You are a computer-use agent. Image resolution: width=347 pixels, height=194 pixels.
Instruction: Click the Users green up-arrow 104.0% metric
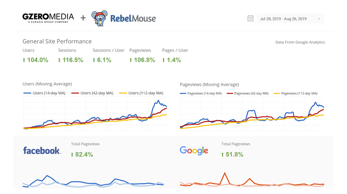coord(35,60)
